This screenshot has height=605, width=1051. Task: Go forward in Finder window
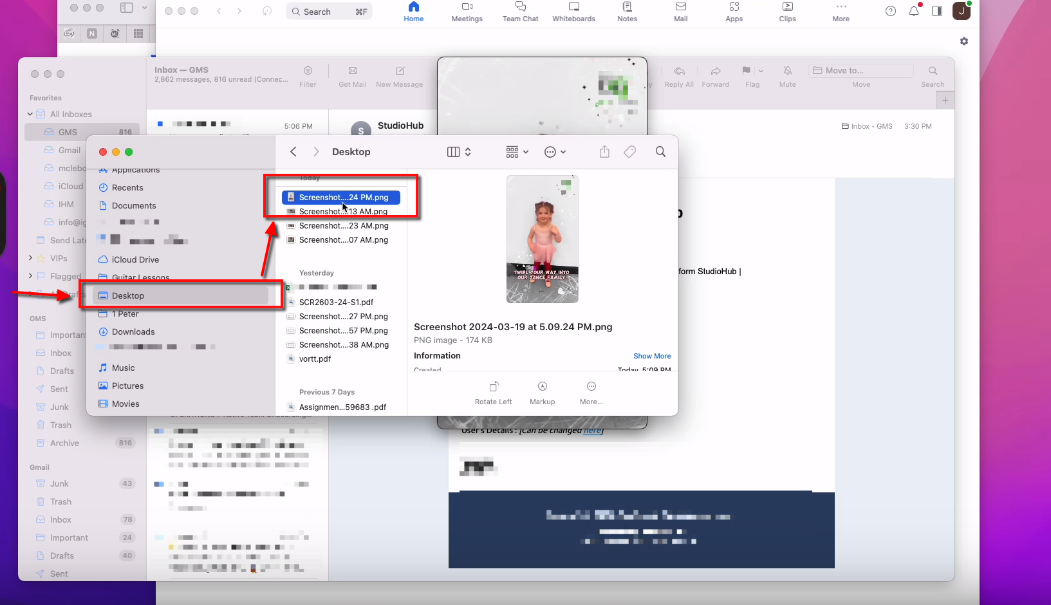[x=315, y=152]
